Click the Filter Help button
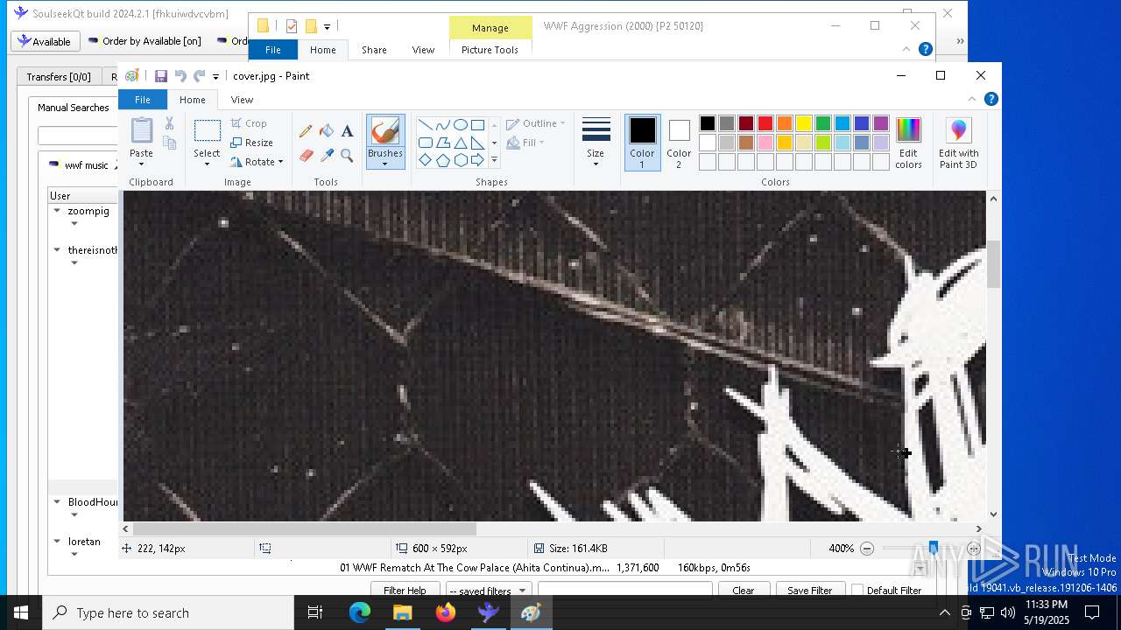This screenshot has width=1121, height=630. pos(405,591)
